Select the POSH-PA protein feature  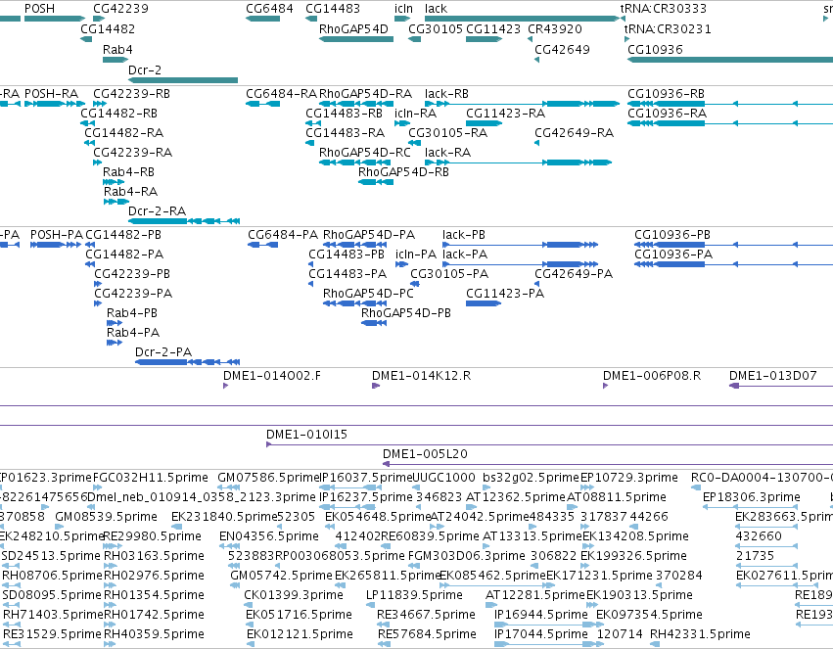click(x=56, y=245)
